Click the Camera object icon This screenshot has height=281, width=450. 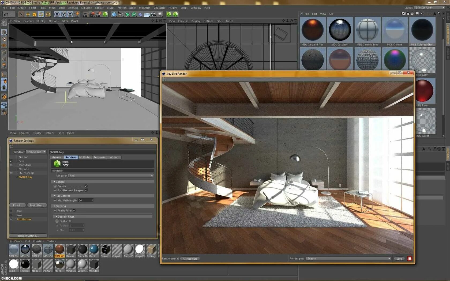pyautogui.click(x=153, y=14)
